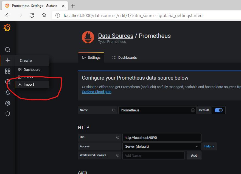Click the Prometheus flame logo

[x=88, y=37]
